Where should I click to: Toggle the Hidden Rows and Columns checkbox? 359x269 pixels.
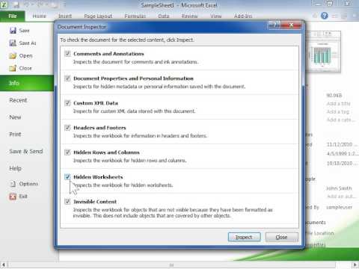point(67,152)
